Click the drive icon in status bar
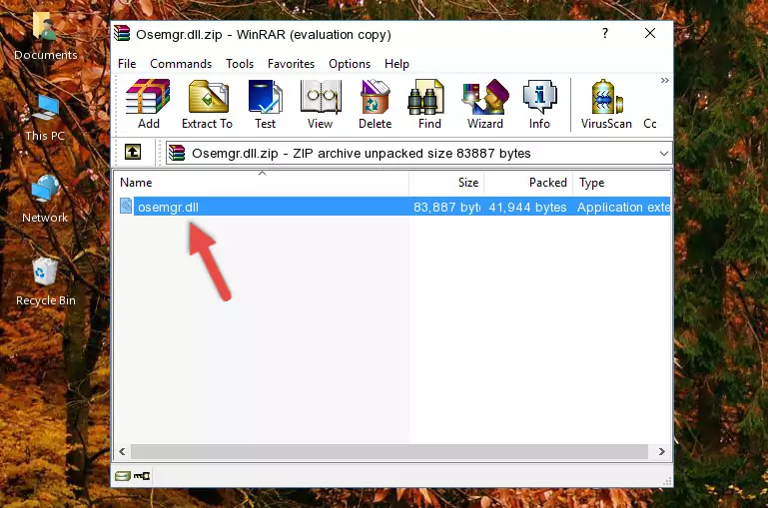 coord(123,476)
